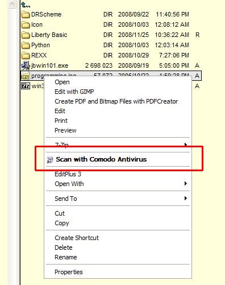Choose Edit with GIMP
The image size is (225, 285).
pos(74,92)
